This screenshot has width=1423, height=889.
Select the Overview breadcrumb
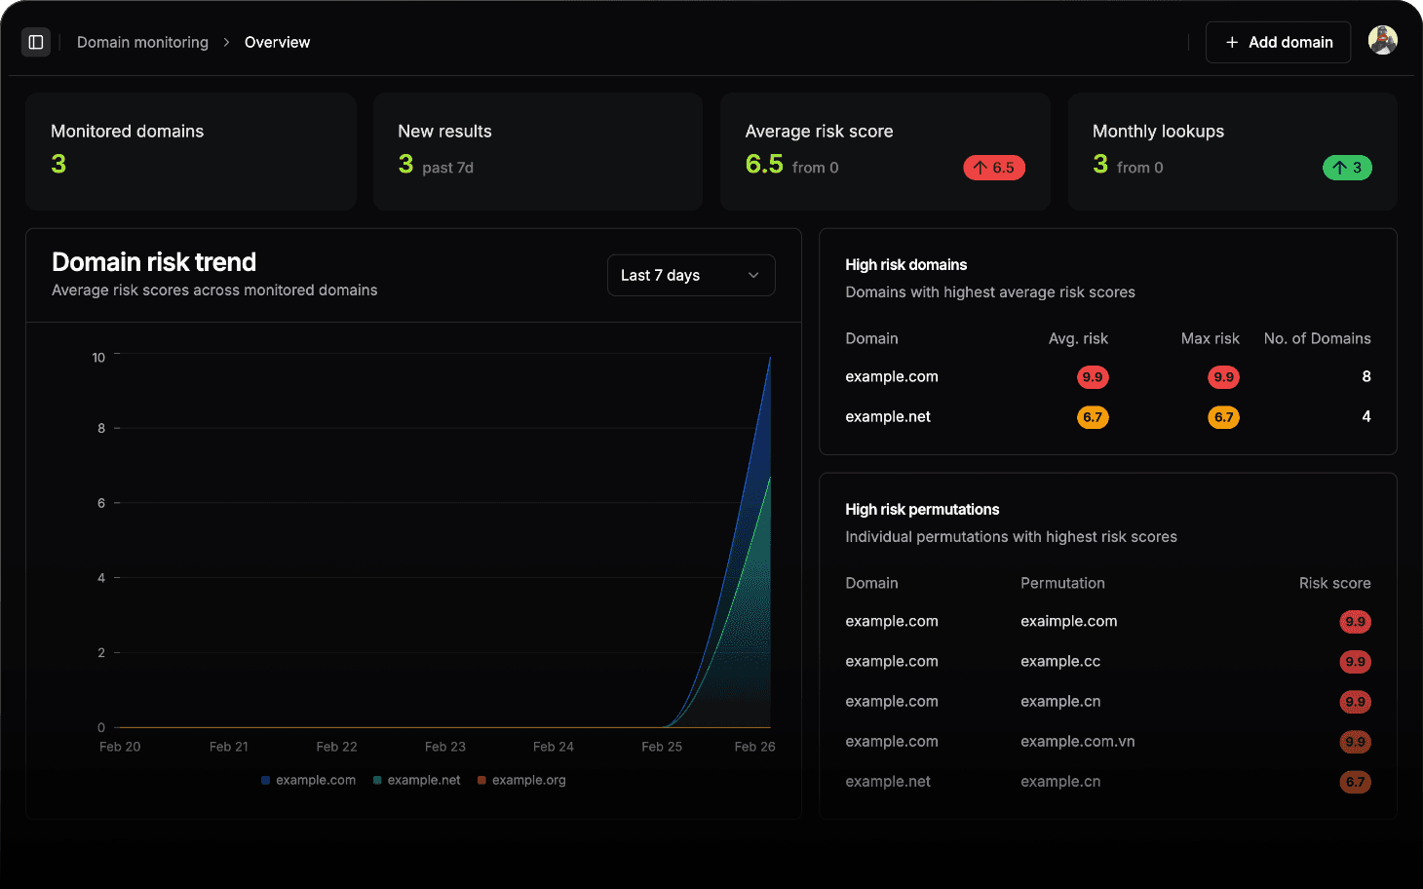click(x=277, y=42)
